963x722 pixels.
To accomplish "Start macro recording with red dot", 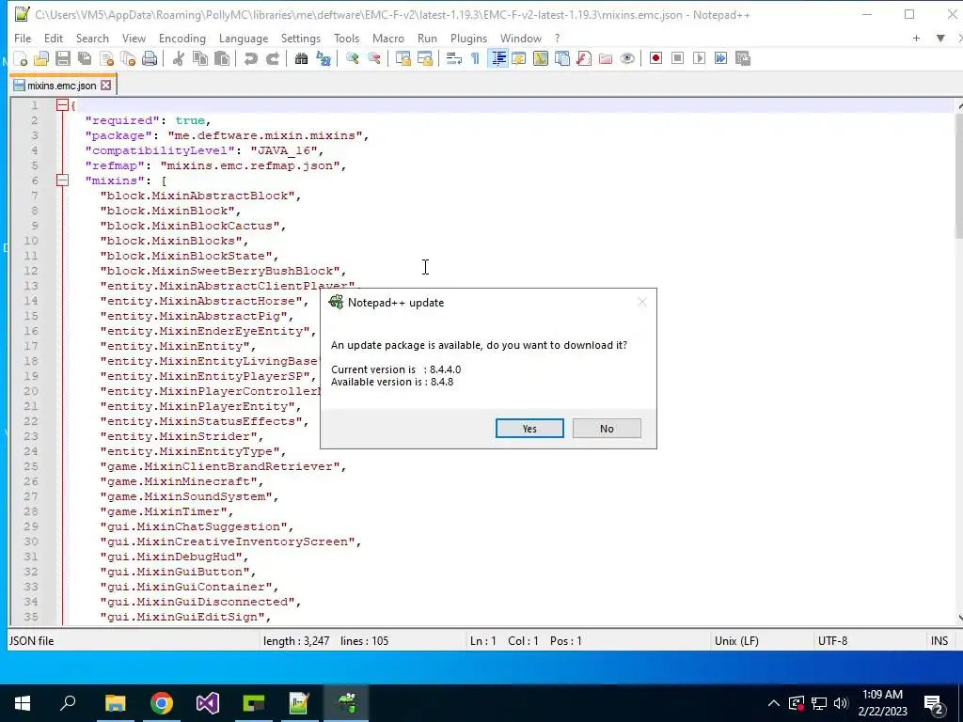I will [x=655, y=58].
